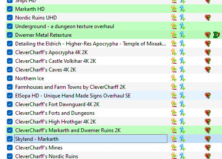Click heart flag icon for Dwemer Metal Retexture

[208, 35]
